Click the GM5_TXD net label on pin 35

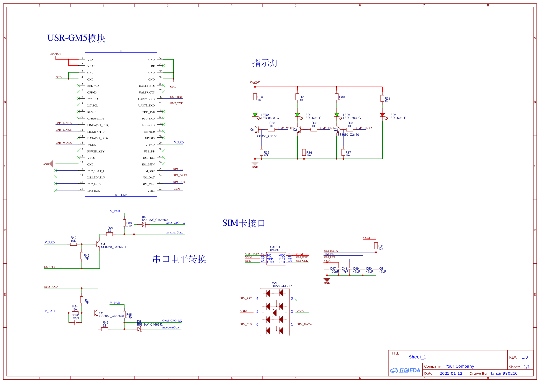pos(177,103)
